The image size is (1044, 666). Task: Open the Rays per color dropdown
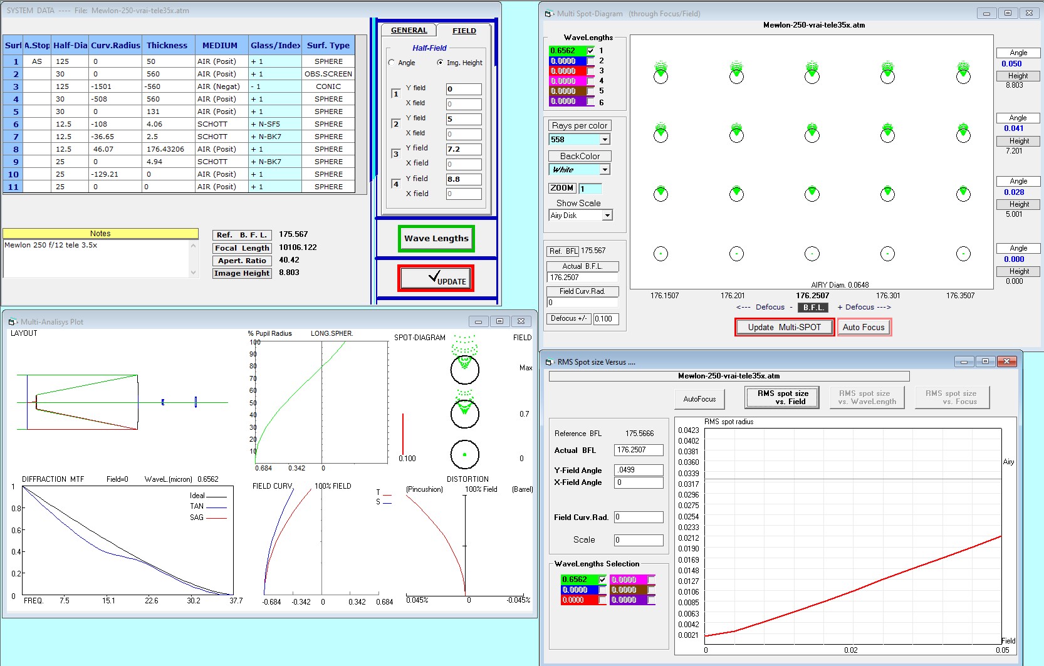coord(604,140)
